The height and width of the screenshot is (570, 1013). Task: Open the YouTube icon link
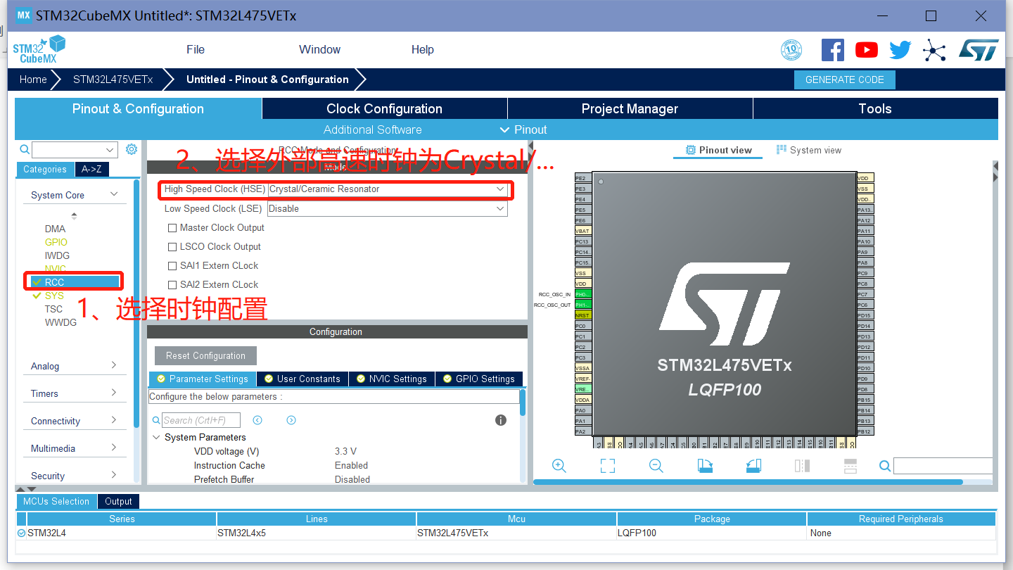pos(867,50)
